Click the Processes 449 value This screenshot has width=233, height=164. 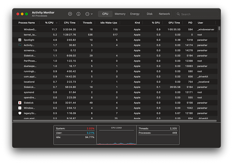click(x=174, y=133)
